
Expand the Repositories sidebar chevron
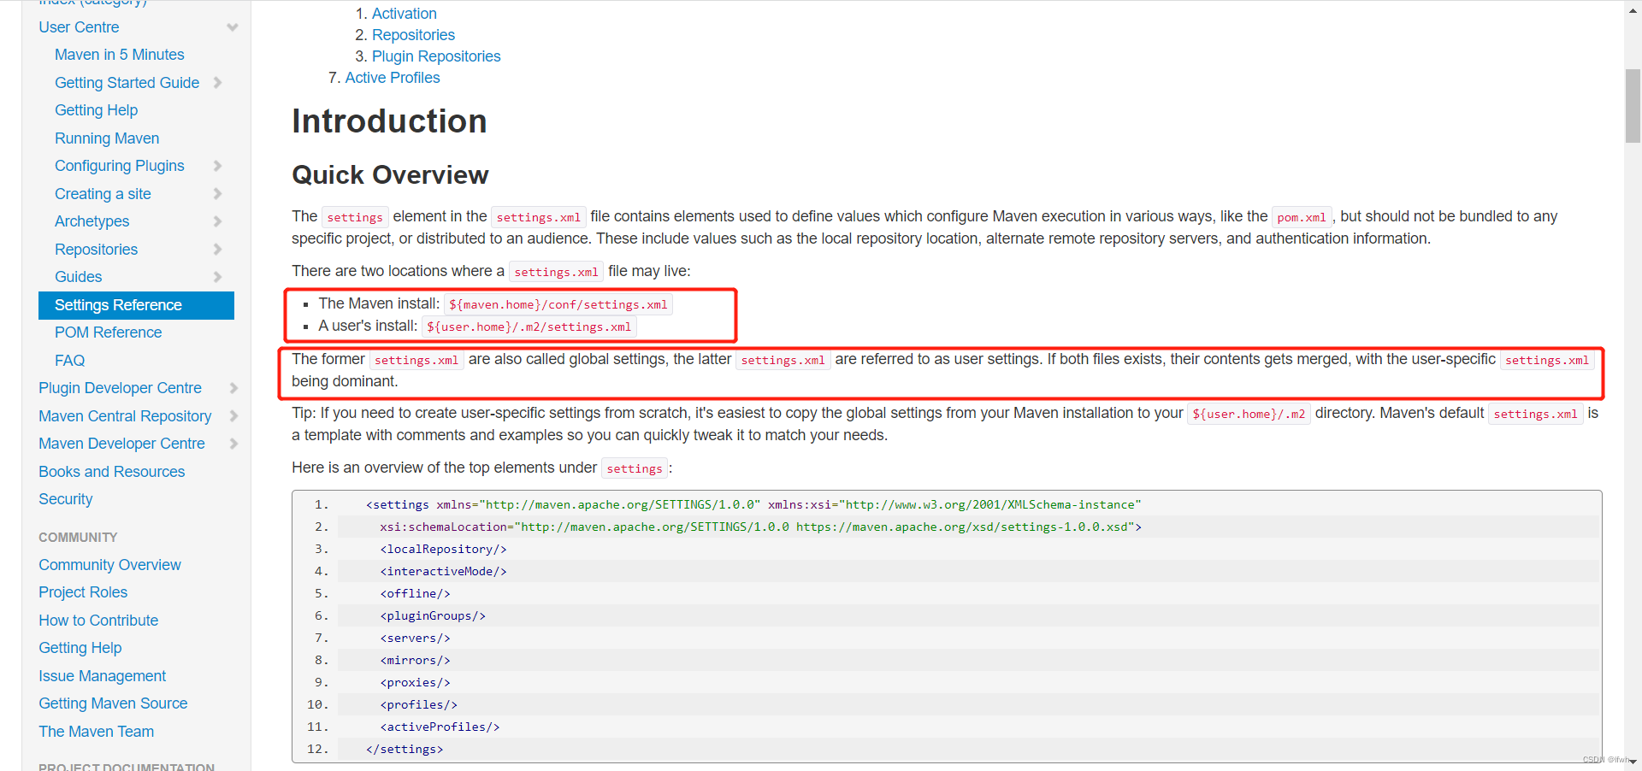click(x=217, y=250)
